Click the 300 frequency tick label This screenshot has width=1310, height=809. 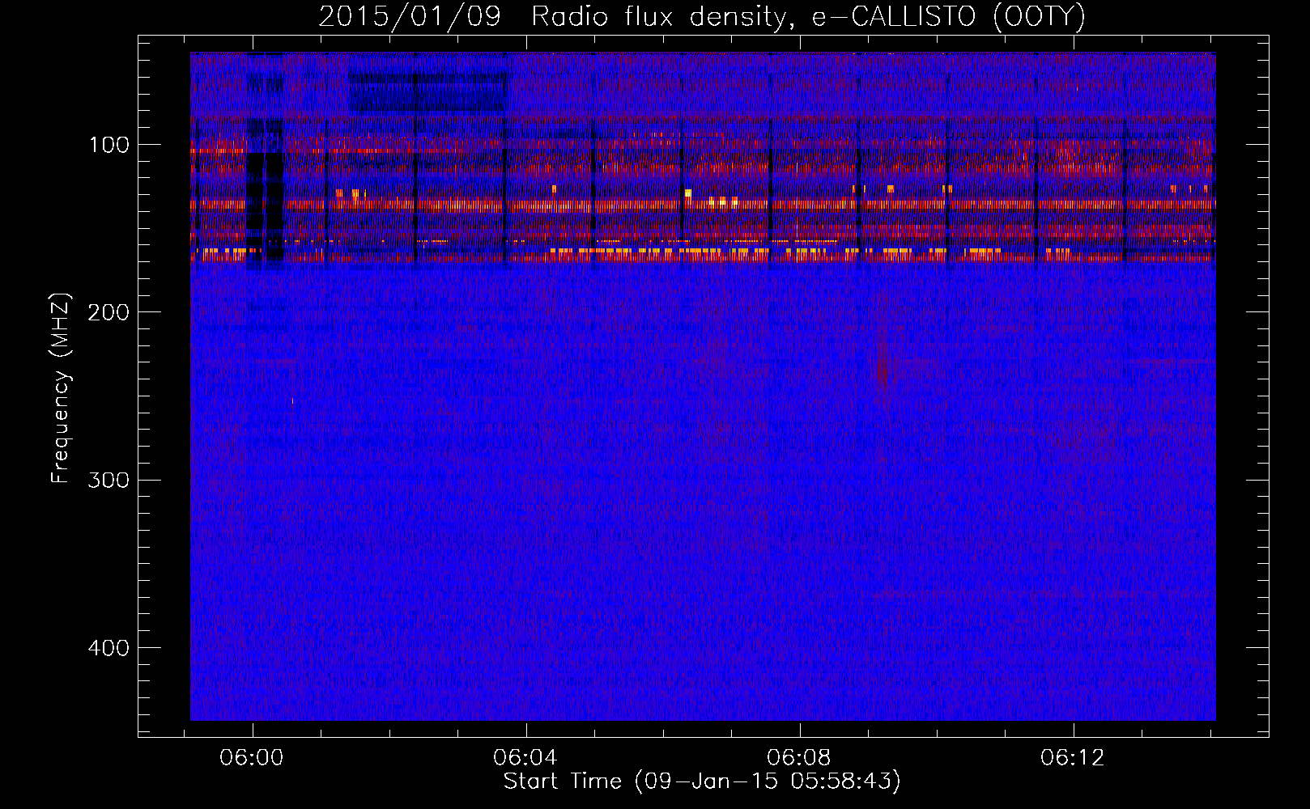(x=109, y=480)
